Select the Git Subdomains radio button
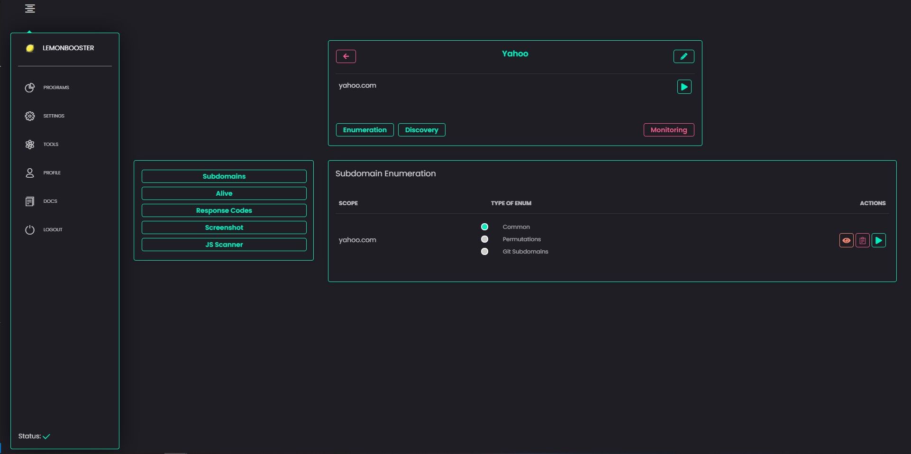This screenshot has height=454, width=911. point(484,252)
